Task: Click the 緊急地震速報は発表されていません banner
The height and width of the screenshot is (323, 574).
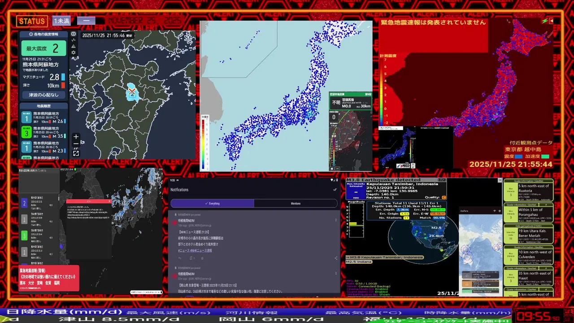Action: click(433, 22)
